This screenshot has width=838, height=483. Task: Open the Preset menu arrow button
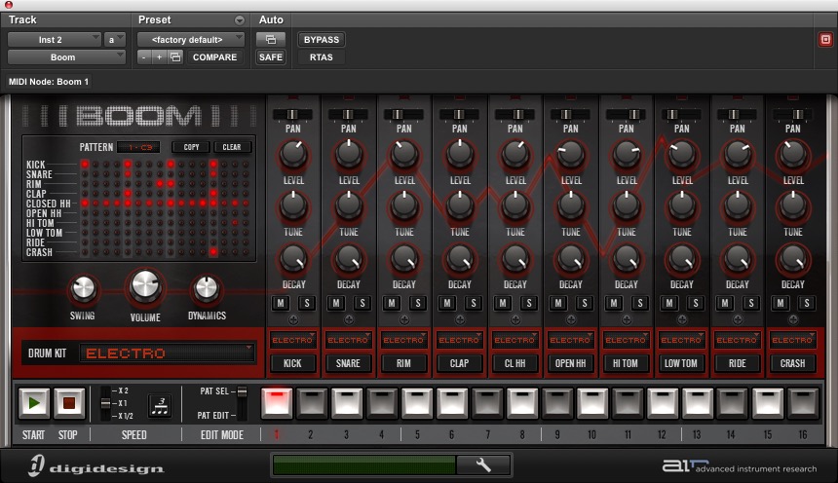(x=240, y=20)
